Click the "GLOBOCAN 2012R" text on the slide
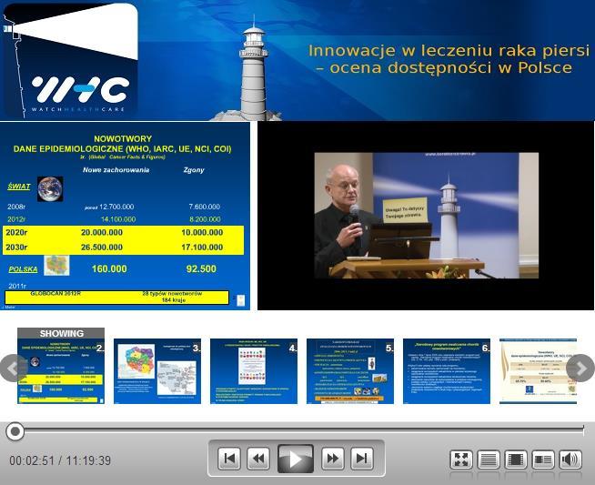The width and height of the screenshot is (595, 485). 55,293
